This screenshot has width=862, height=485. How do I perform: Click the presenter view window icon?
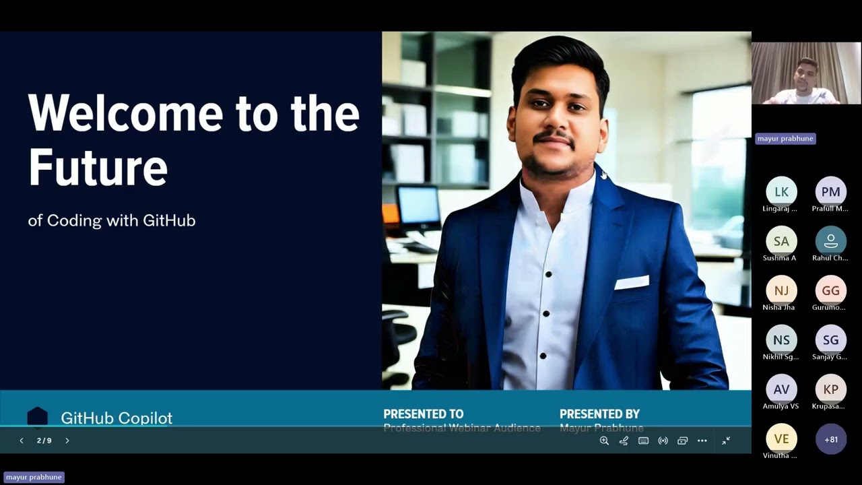682,441
